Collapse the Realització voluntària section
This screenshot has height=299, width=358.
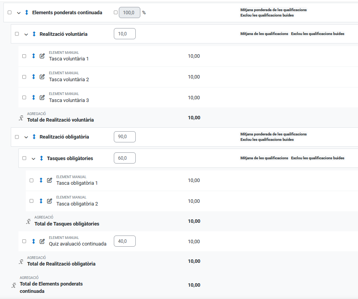point(26,34)
